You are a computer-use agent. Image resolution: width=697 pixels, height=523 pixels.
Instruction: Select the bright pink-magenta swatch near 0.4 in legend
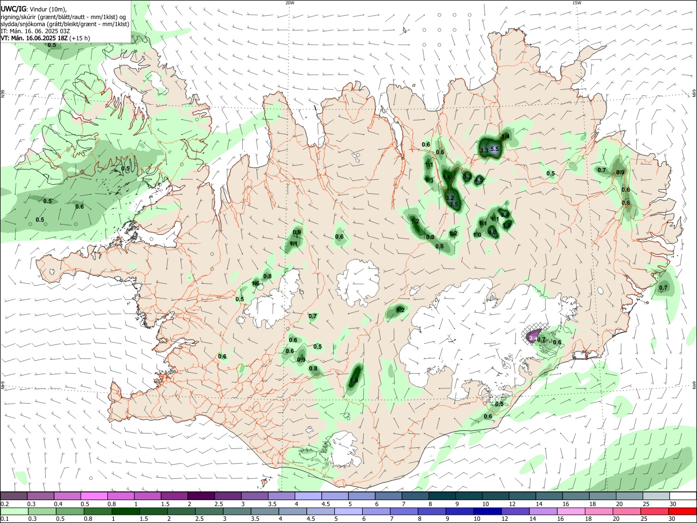click(94, 496)
